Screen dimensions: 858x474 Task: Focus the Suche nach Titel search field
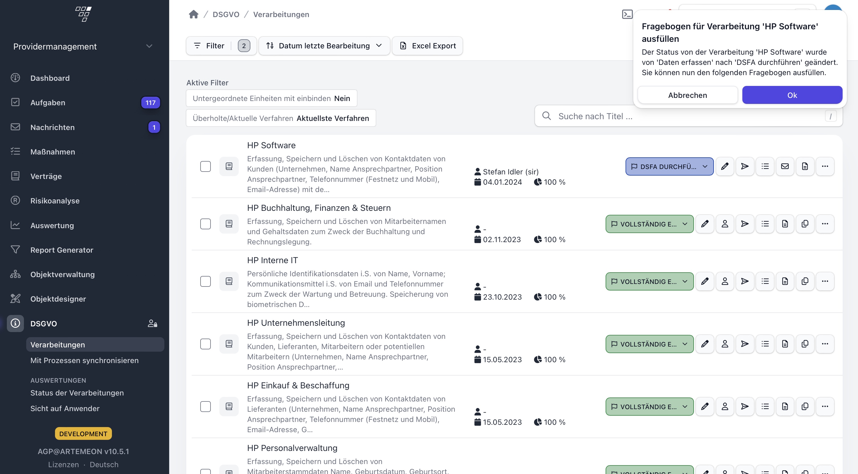click(686, 116)
